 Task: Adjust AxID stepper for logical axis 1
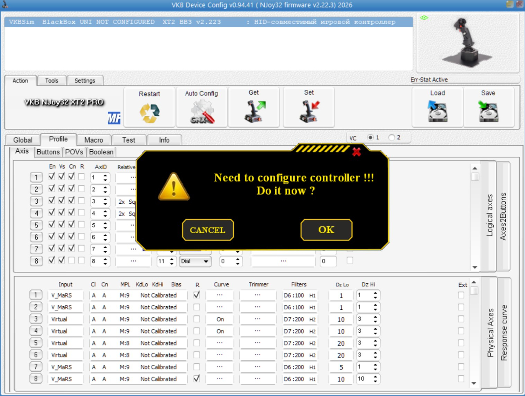point(105,177)
